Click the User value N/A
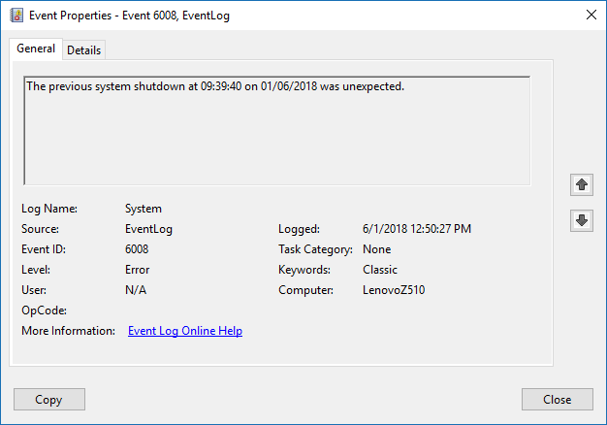The width and height of the screenshot is (607, 425). tap(136, 290)
